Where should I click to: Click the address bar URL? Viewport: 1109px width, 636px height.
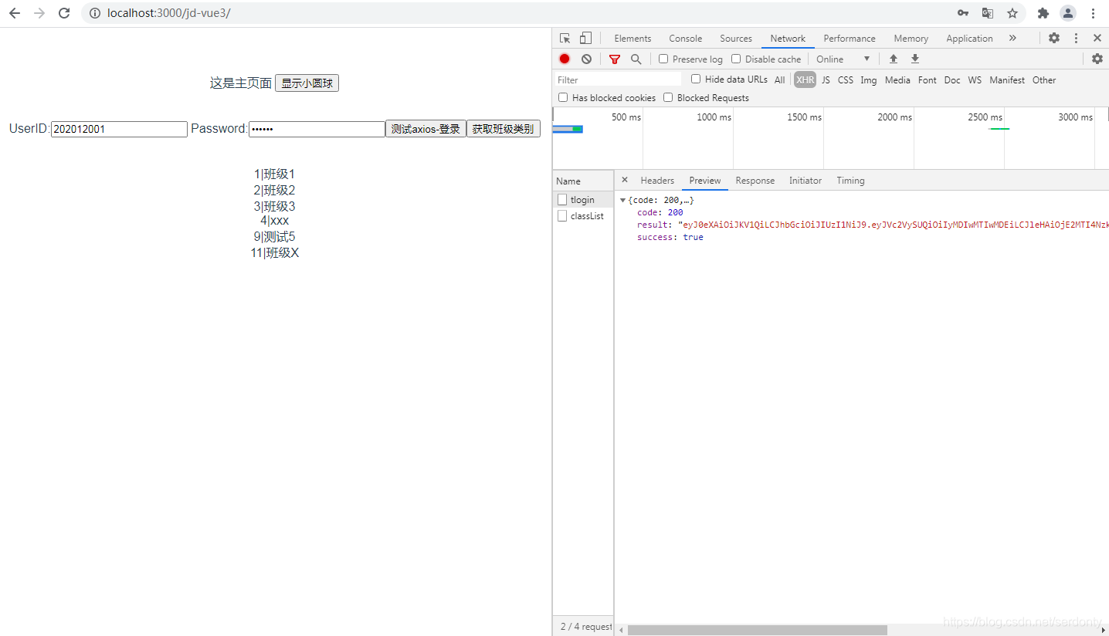pos(169,13)
